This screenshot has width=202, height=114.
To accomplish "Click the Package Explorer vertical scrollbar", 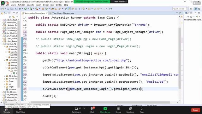I will [x=19, y=54].
